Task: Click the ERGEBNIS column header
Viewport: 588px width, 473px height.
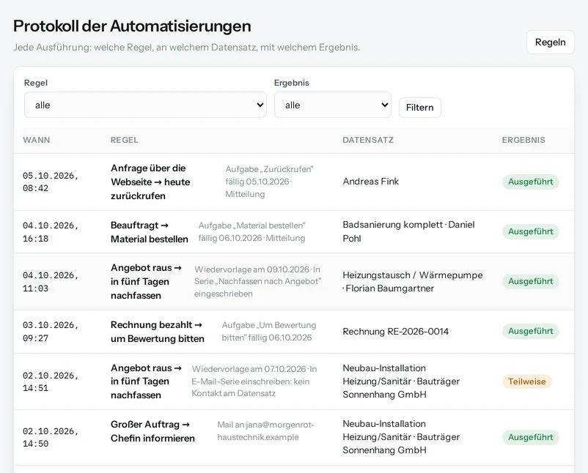Action: click(523, 140)
